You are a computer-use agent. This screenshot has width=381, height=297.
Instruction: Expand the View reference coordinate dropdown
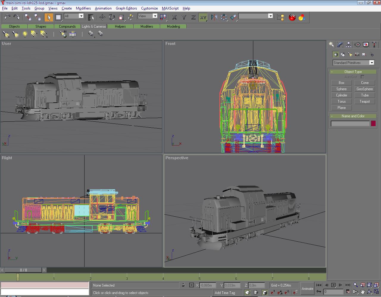[155, 16]
